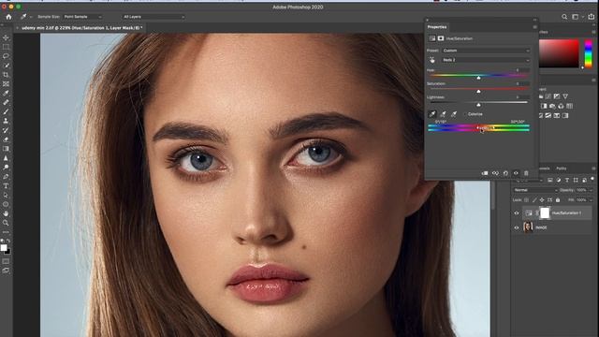Toggle Quick Mask mode
The image size is (599, 337).
[6, 262]
